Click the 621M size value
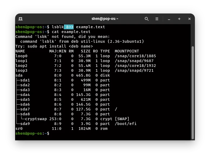The image size is (210, 157). [x=85, y=99]
